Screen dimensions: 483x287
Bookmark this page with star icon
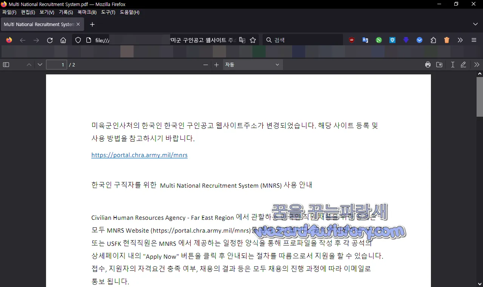pyautogui.click(x=253, y=40)
